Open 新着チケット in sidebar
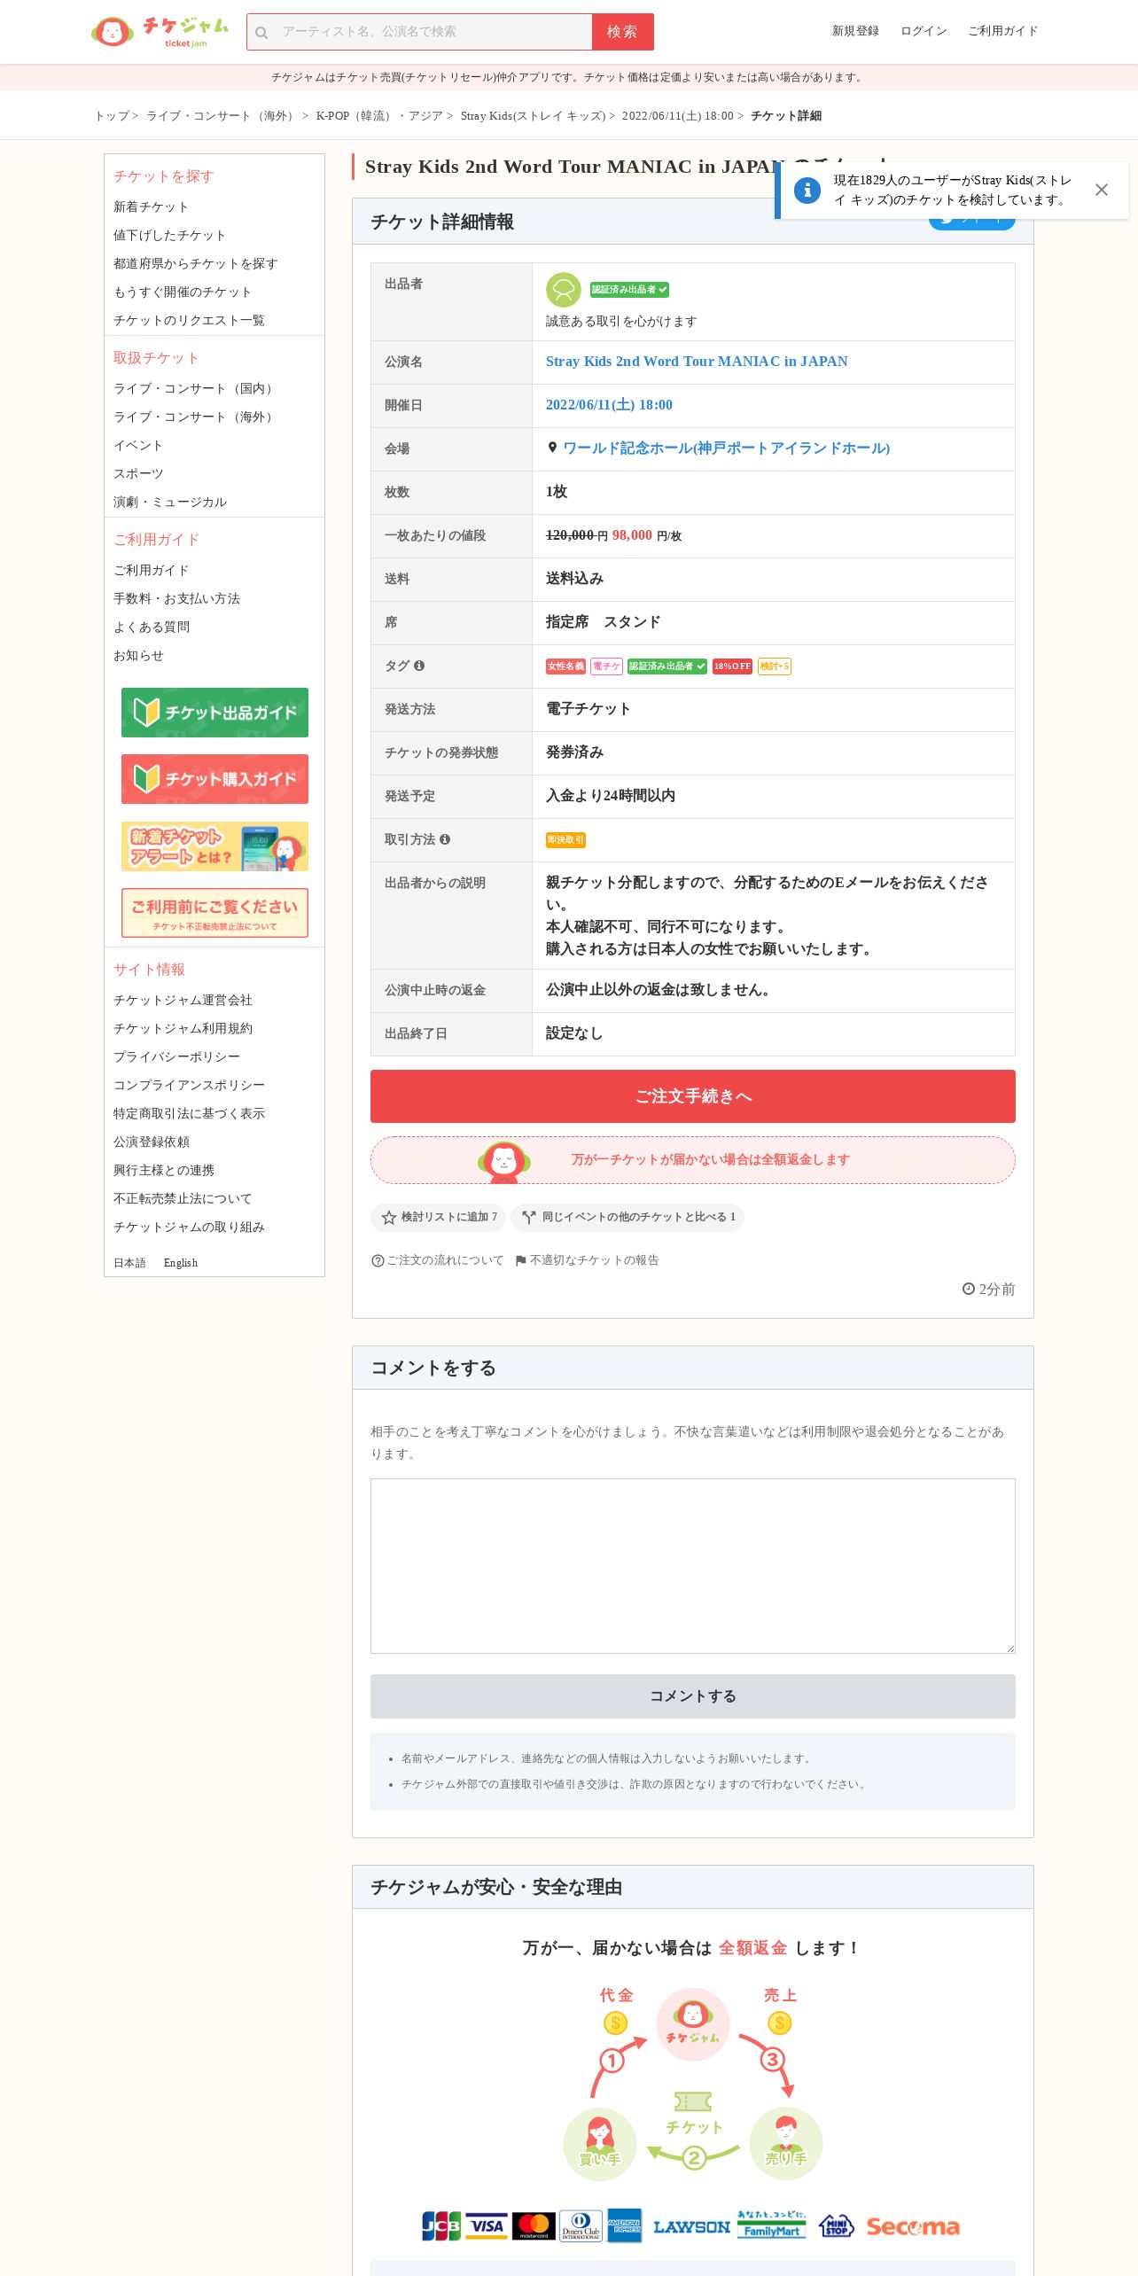 (151, 207)
